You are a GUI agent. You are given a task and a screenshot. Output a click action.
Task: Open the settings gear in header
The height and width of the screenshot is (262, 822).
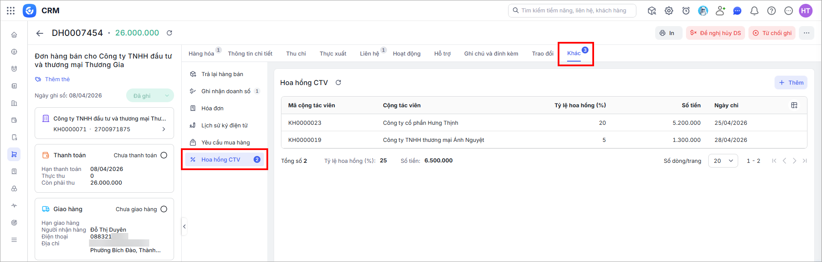(669, 11)
